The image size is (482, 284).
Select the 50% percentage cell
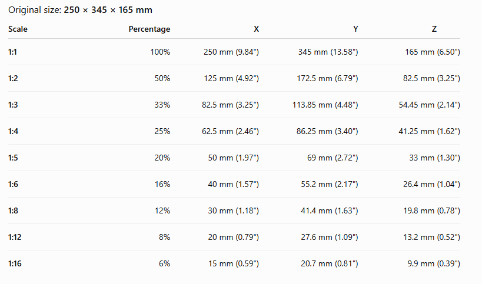point(162,78)
